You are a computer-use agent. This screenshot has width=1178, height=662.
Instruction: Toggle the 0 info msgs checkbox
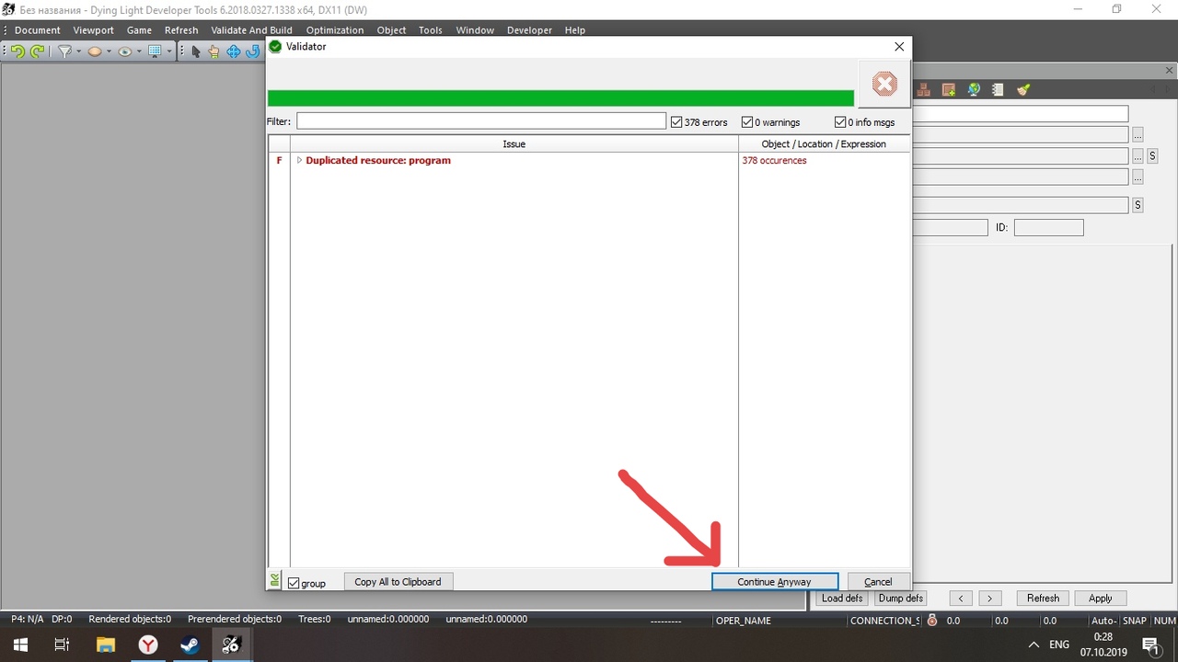pyautogui.click(x=840, y=122)
